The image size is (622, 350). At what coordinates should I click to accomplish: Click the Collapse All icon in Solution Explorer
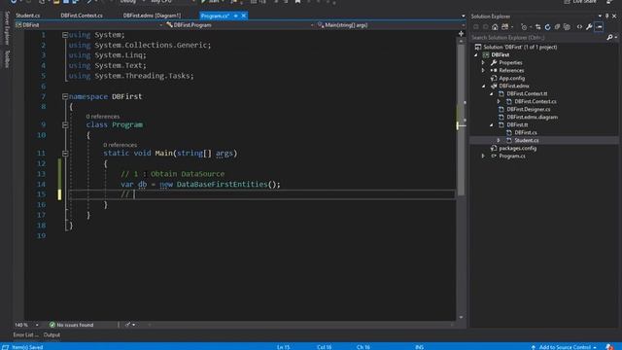[557, 27]
